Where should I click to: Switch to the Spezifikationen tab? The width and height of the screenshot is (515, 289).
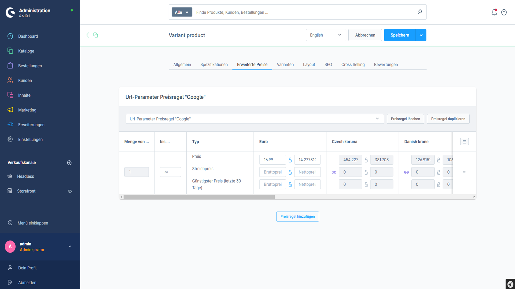point(214,64)
